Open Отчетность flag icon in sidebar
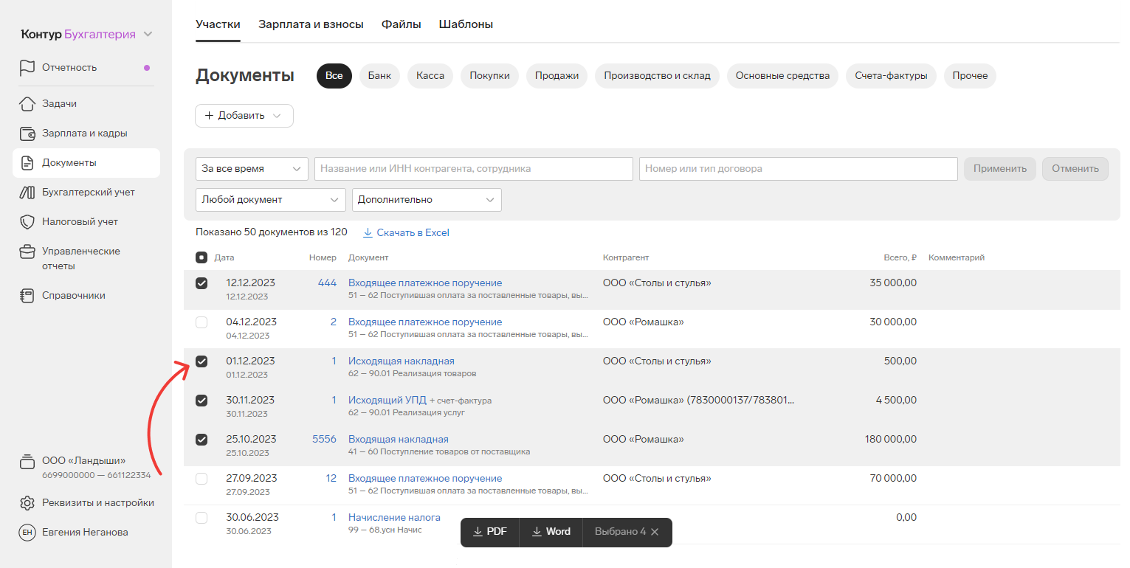 [27, 68]
